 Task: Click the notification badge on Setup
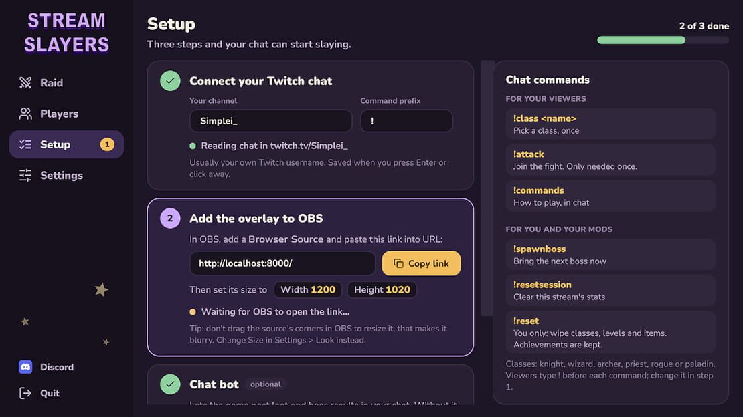pyautogui.click(x=107, y=144)
